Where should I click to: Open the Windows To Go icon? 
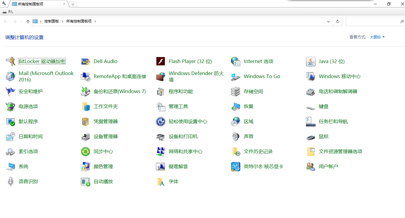[236, 77]
